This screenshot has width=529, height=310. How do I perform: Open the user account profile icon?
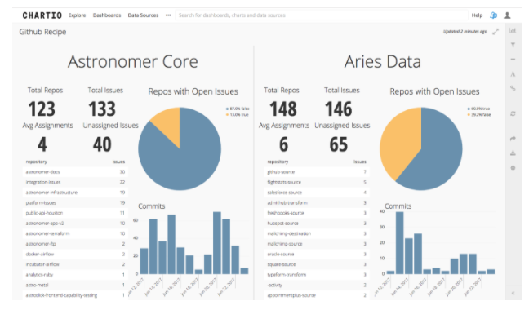tap(507, 15)
